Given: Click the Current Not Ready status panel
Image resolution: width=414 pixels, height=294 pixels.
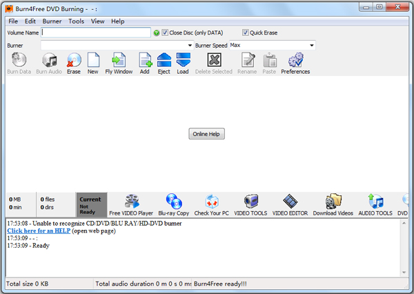Looking at the screenshot, I should [92, 205].
